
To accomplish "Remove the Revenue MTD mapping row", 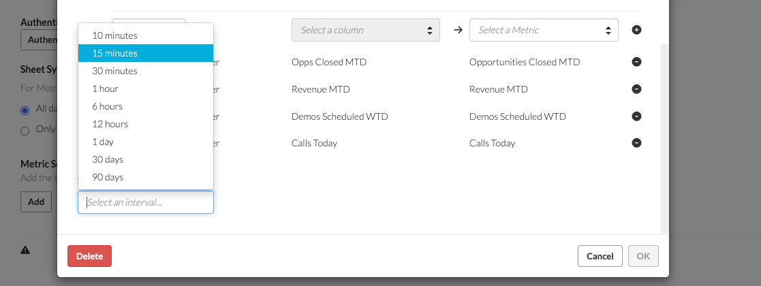I will [x=637, y=89].
